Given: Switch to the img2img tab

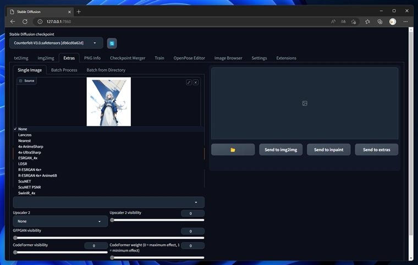Looking at the screenshot, I should click(x=46, y=58).
